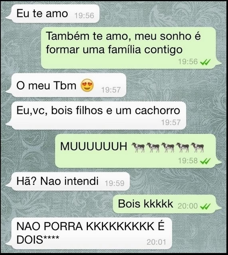228x255 pixels.
Task: Tap double checkmark on 19:56 message
Action: (205, 62)
